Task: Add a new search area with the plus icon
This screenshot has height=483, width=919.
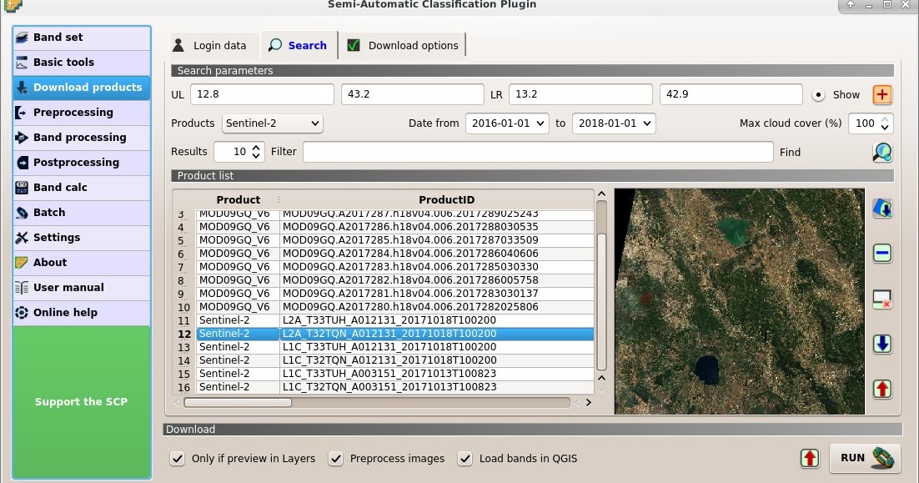Action: [881, 94]
